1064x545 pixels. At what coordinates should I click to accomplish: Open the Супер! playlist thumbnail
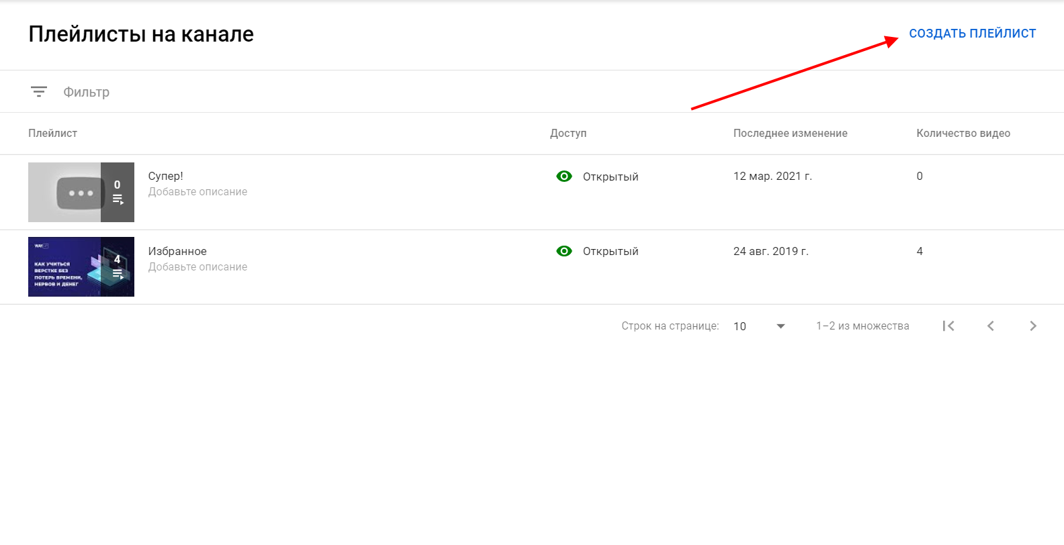(65, 193)
